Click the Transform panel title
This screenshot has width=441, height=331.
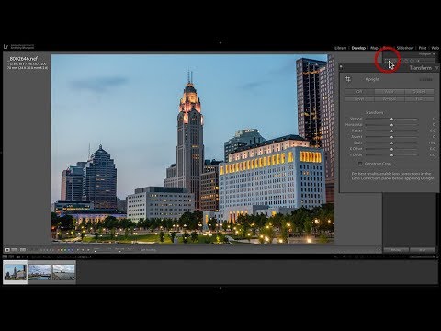click(x=420, y=68)
